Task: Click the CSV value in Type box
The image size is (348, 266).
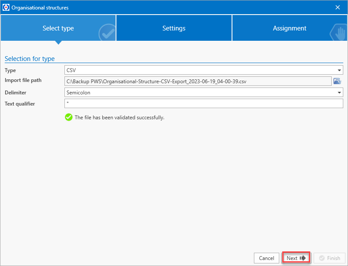Action: 71,70
